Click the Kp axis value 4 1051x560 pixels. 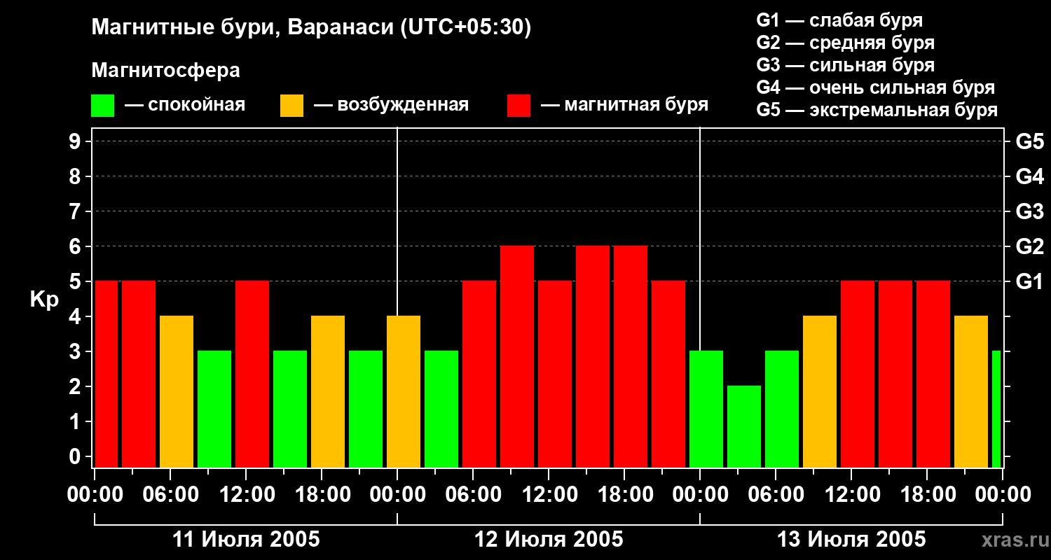point(76,316)
